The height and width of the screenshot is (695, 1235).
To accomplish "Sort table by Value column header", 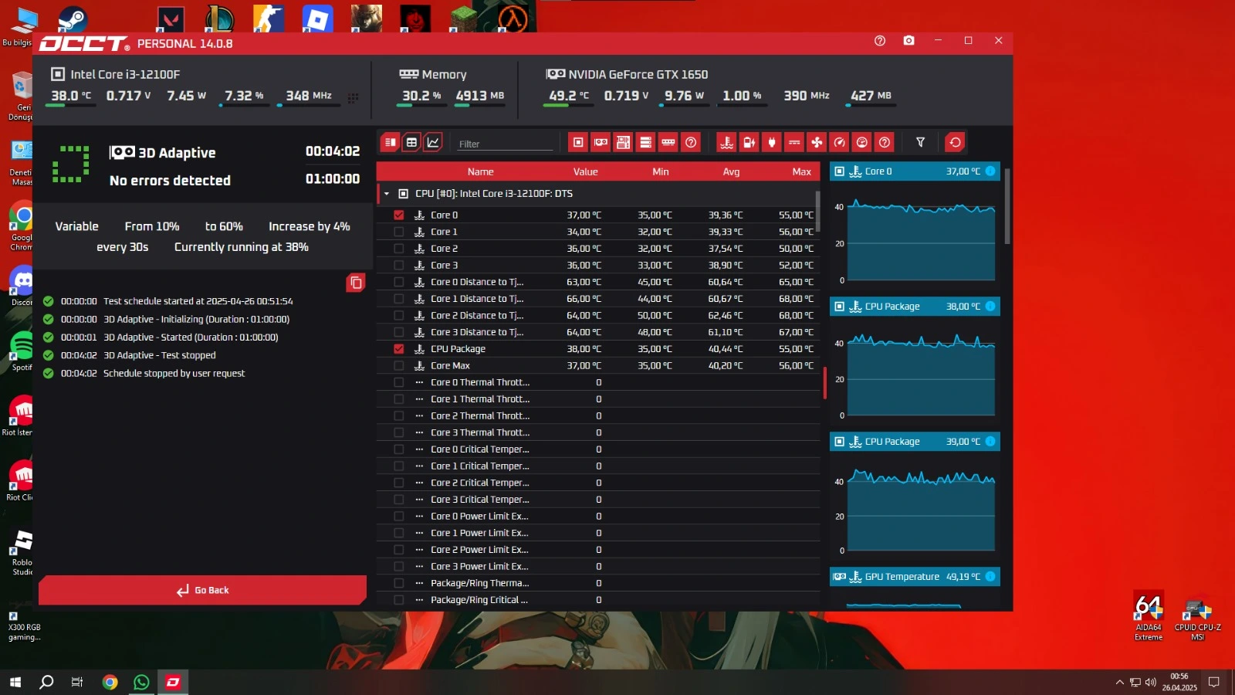I will pos(585,171).
